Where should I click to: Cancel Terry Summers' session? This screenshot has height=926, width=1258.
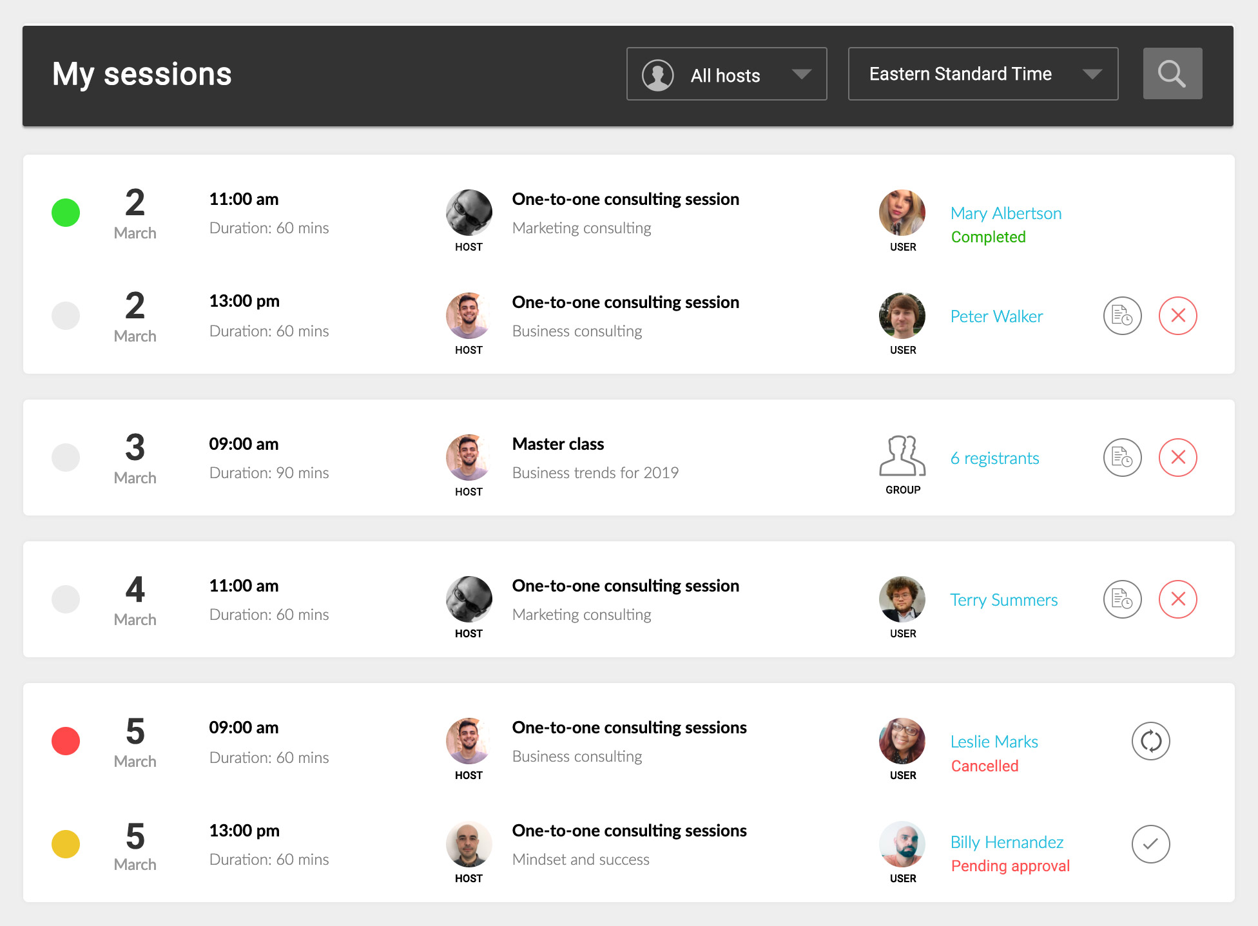coord(1177,599)
